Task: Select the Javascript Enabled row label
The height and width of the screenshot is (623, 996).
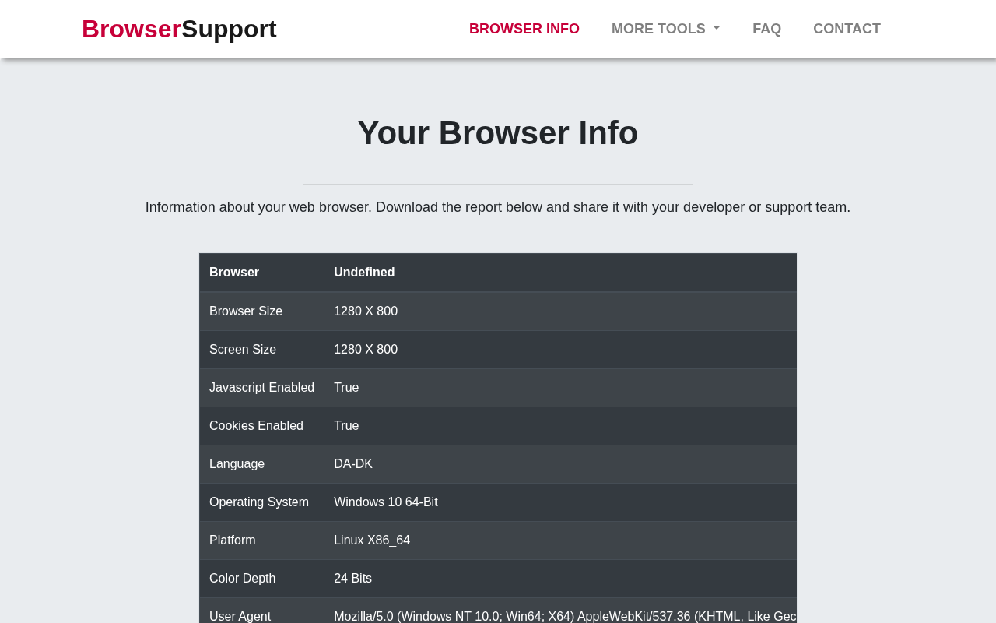Action: (261, 388)
